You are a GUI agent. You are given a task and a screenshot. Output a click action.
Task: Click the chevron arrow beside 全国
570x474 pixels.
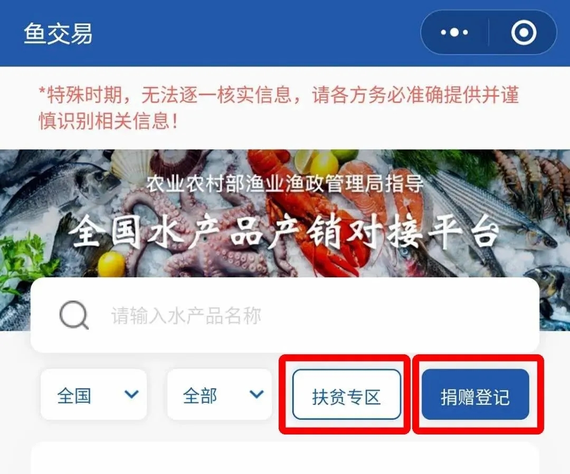coord(131,394)
